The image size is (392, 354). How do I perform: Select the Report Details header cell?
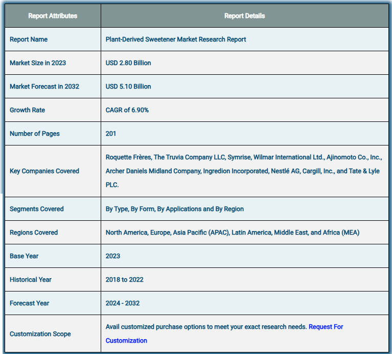pyautogui.click(x=244, y=16)
